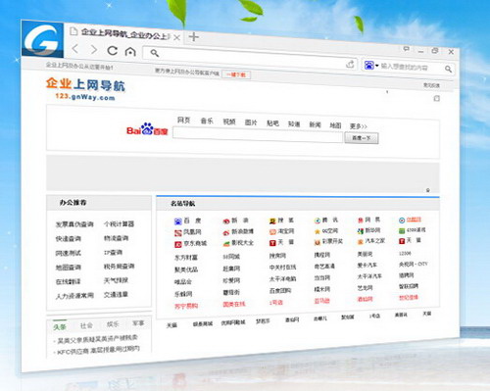Open 淘宝网 site icon
The image size is (490, 391).
[272, 232]
